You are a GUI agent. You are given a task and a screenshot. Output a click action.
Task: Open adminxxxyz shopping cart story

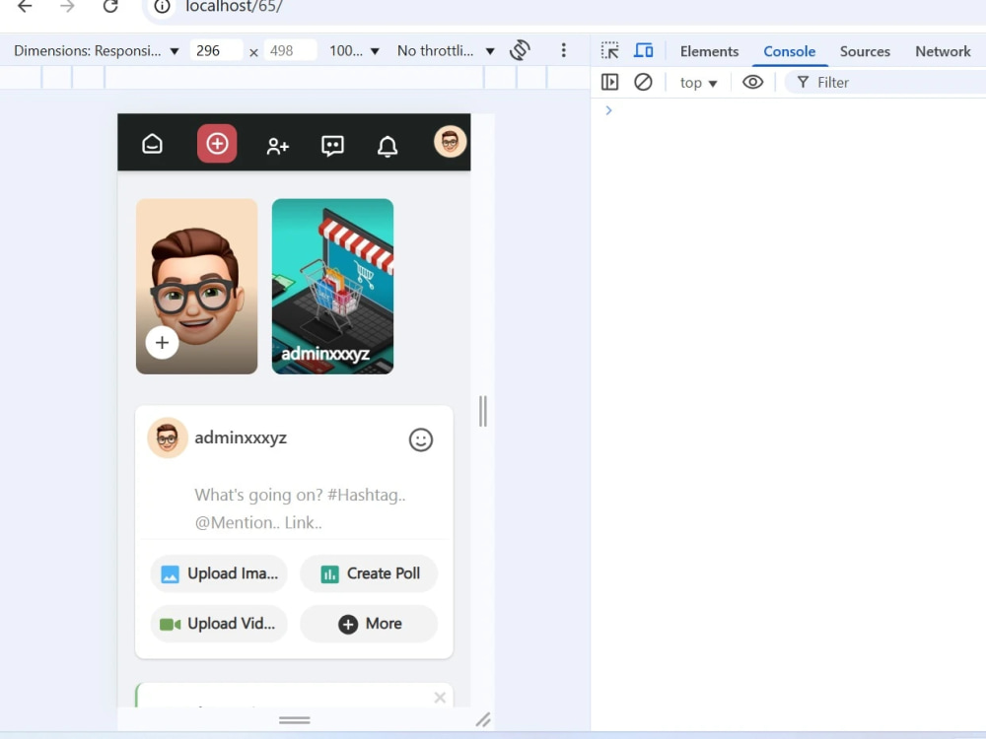[332, 287]
